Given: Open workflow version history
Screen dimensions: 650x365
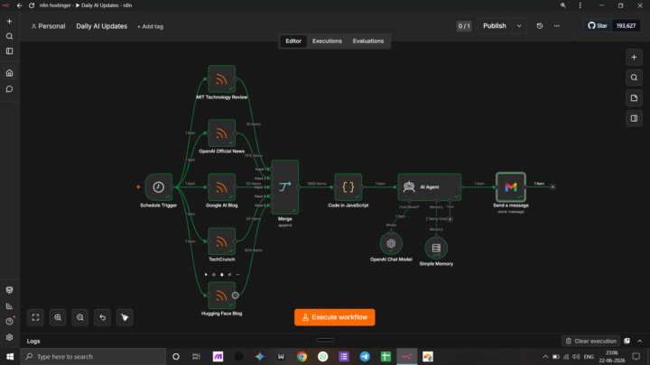Looking at the screenshot, I should [x=539, y=25].
